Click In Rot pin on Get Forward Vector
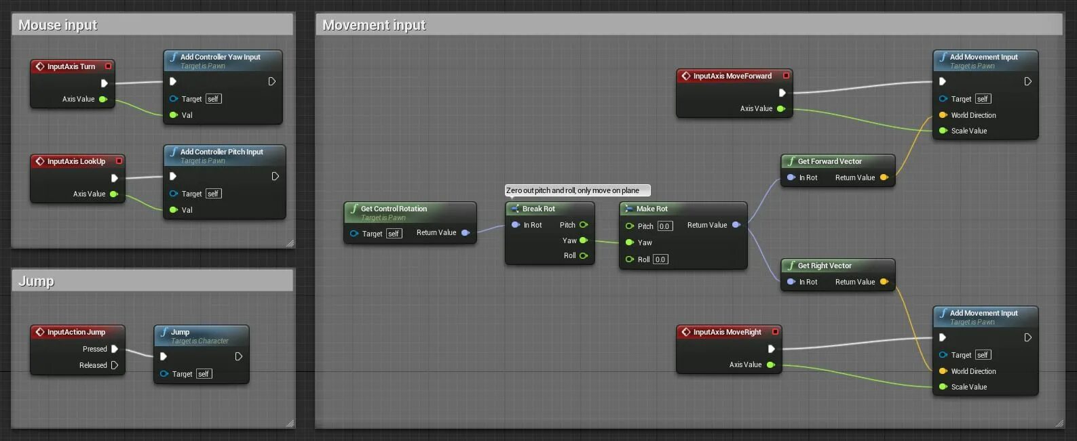Viewport: 1077px width, 441px height. (791, 177)
